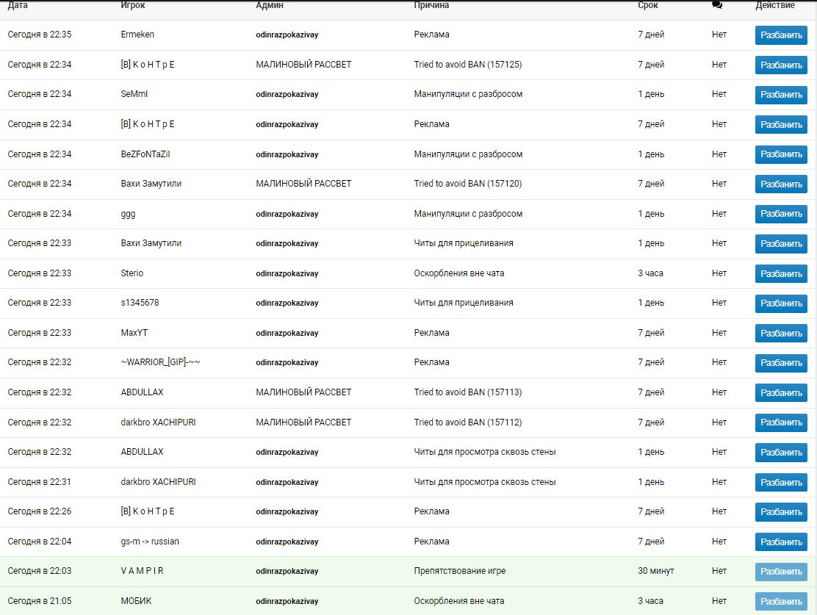
Task: Open the Tried to avoid BAN (157113) entry
Action: click(468, 392)
